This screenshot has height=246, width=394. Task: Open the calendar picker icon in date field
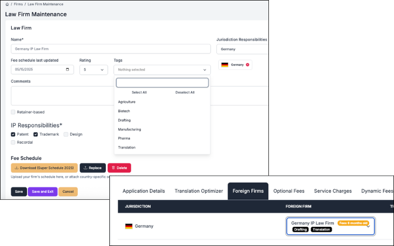pyautogui.click(x=67, y=70)
